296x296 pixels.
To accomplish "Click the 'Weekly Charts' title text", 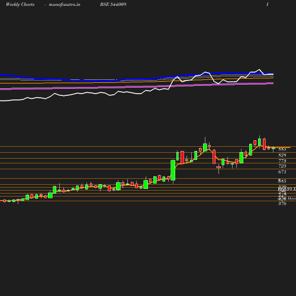I will pyautogui.click(x=20, y=4).
